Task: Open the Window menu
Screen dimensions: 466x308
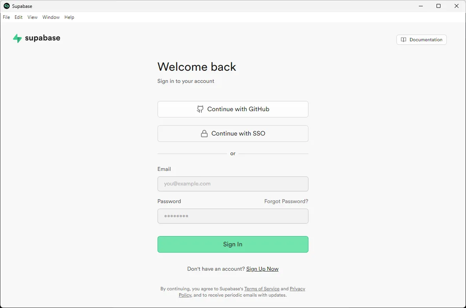Action: (51, 17)
